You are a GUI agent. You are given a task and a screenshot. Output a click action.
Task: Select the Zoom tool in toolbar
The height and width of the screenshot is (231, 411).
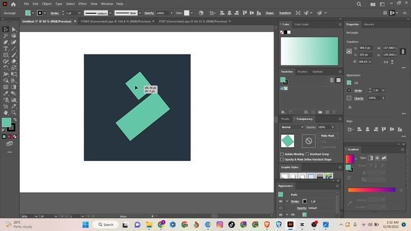pos(13,113)
